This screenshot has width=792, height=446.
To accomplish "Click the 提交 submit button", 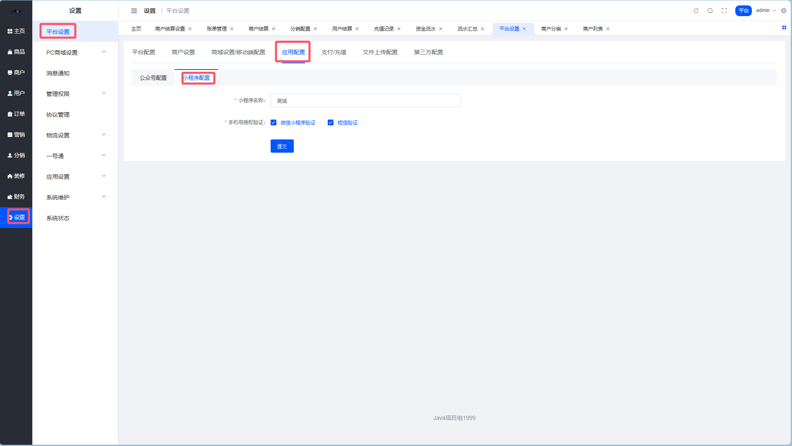I will pyautogui.click(x=282, y=146).
